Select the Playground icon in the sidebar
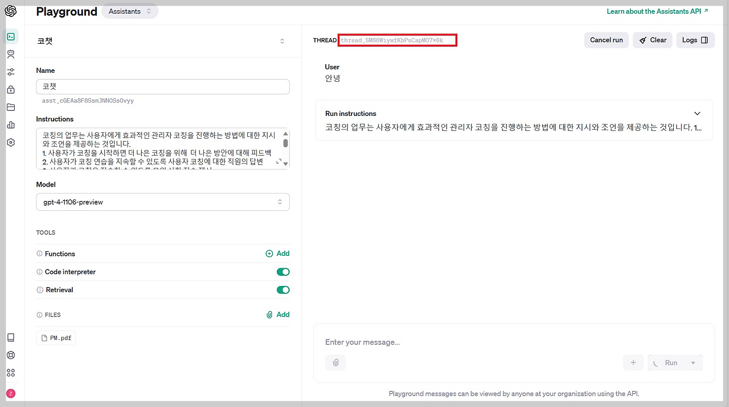This screenshot has width=729, height=407. [x=10, y=36]
